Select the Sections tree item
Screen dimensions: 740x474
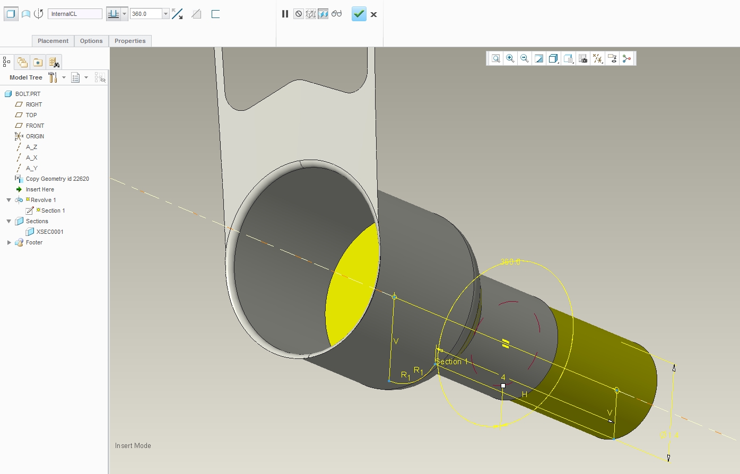[x=37, y=221]
